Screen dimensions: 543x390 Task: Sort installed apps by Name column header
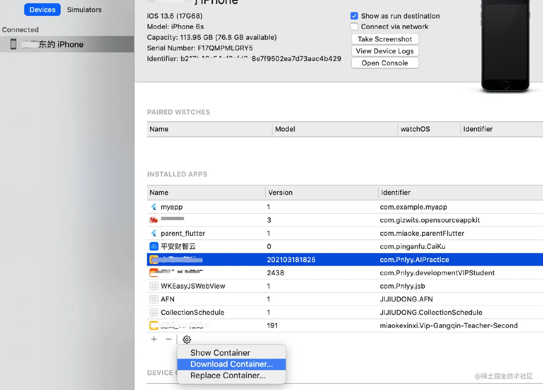pos(206,192)
